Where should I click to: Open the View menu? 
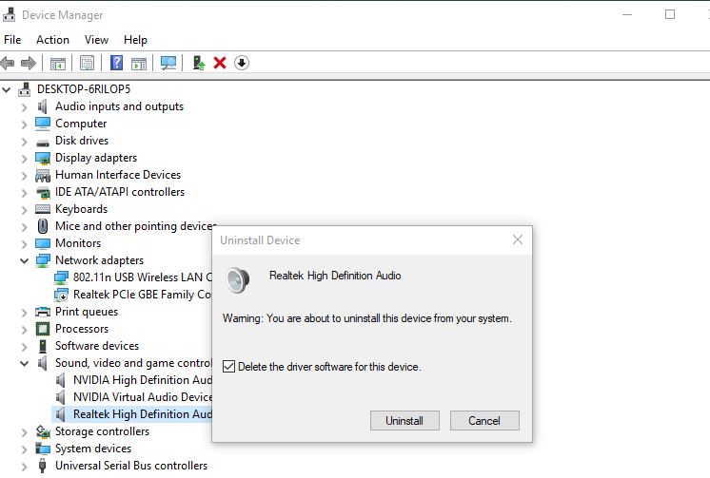[x=96, y=40]
